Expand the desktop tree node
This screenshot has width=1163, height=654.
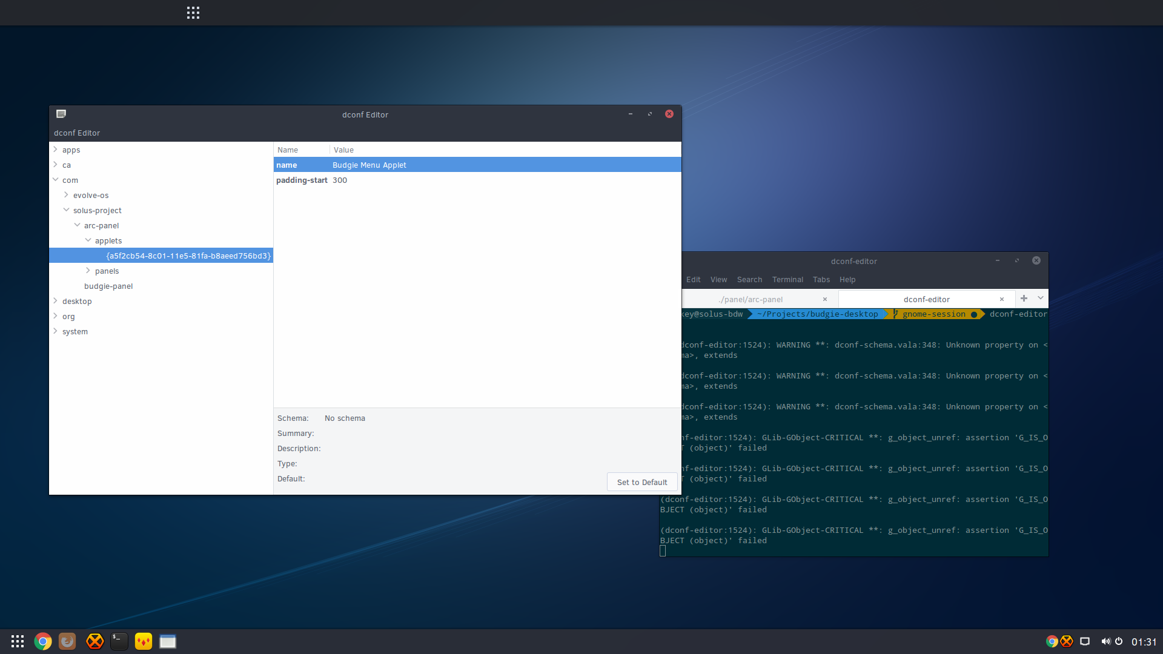pyautogui.click(x=55, y=300)
